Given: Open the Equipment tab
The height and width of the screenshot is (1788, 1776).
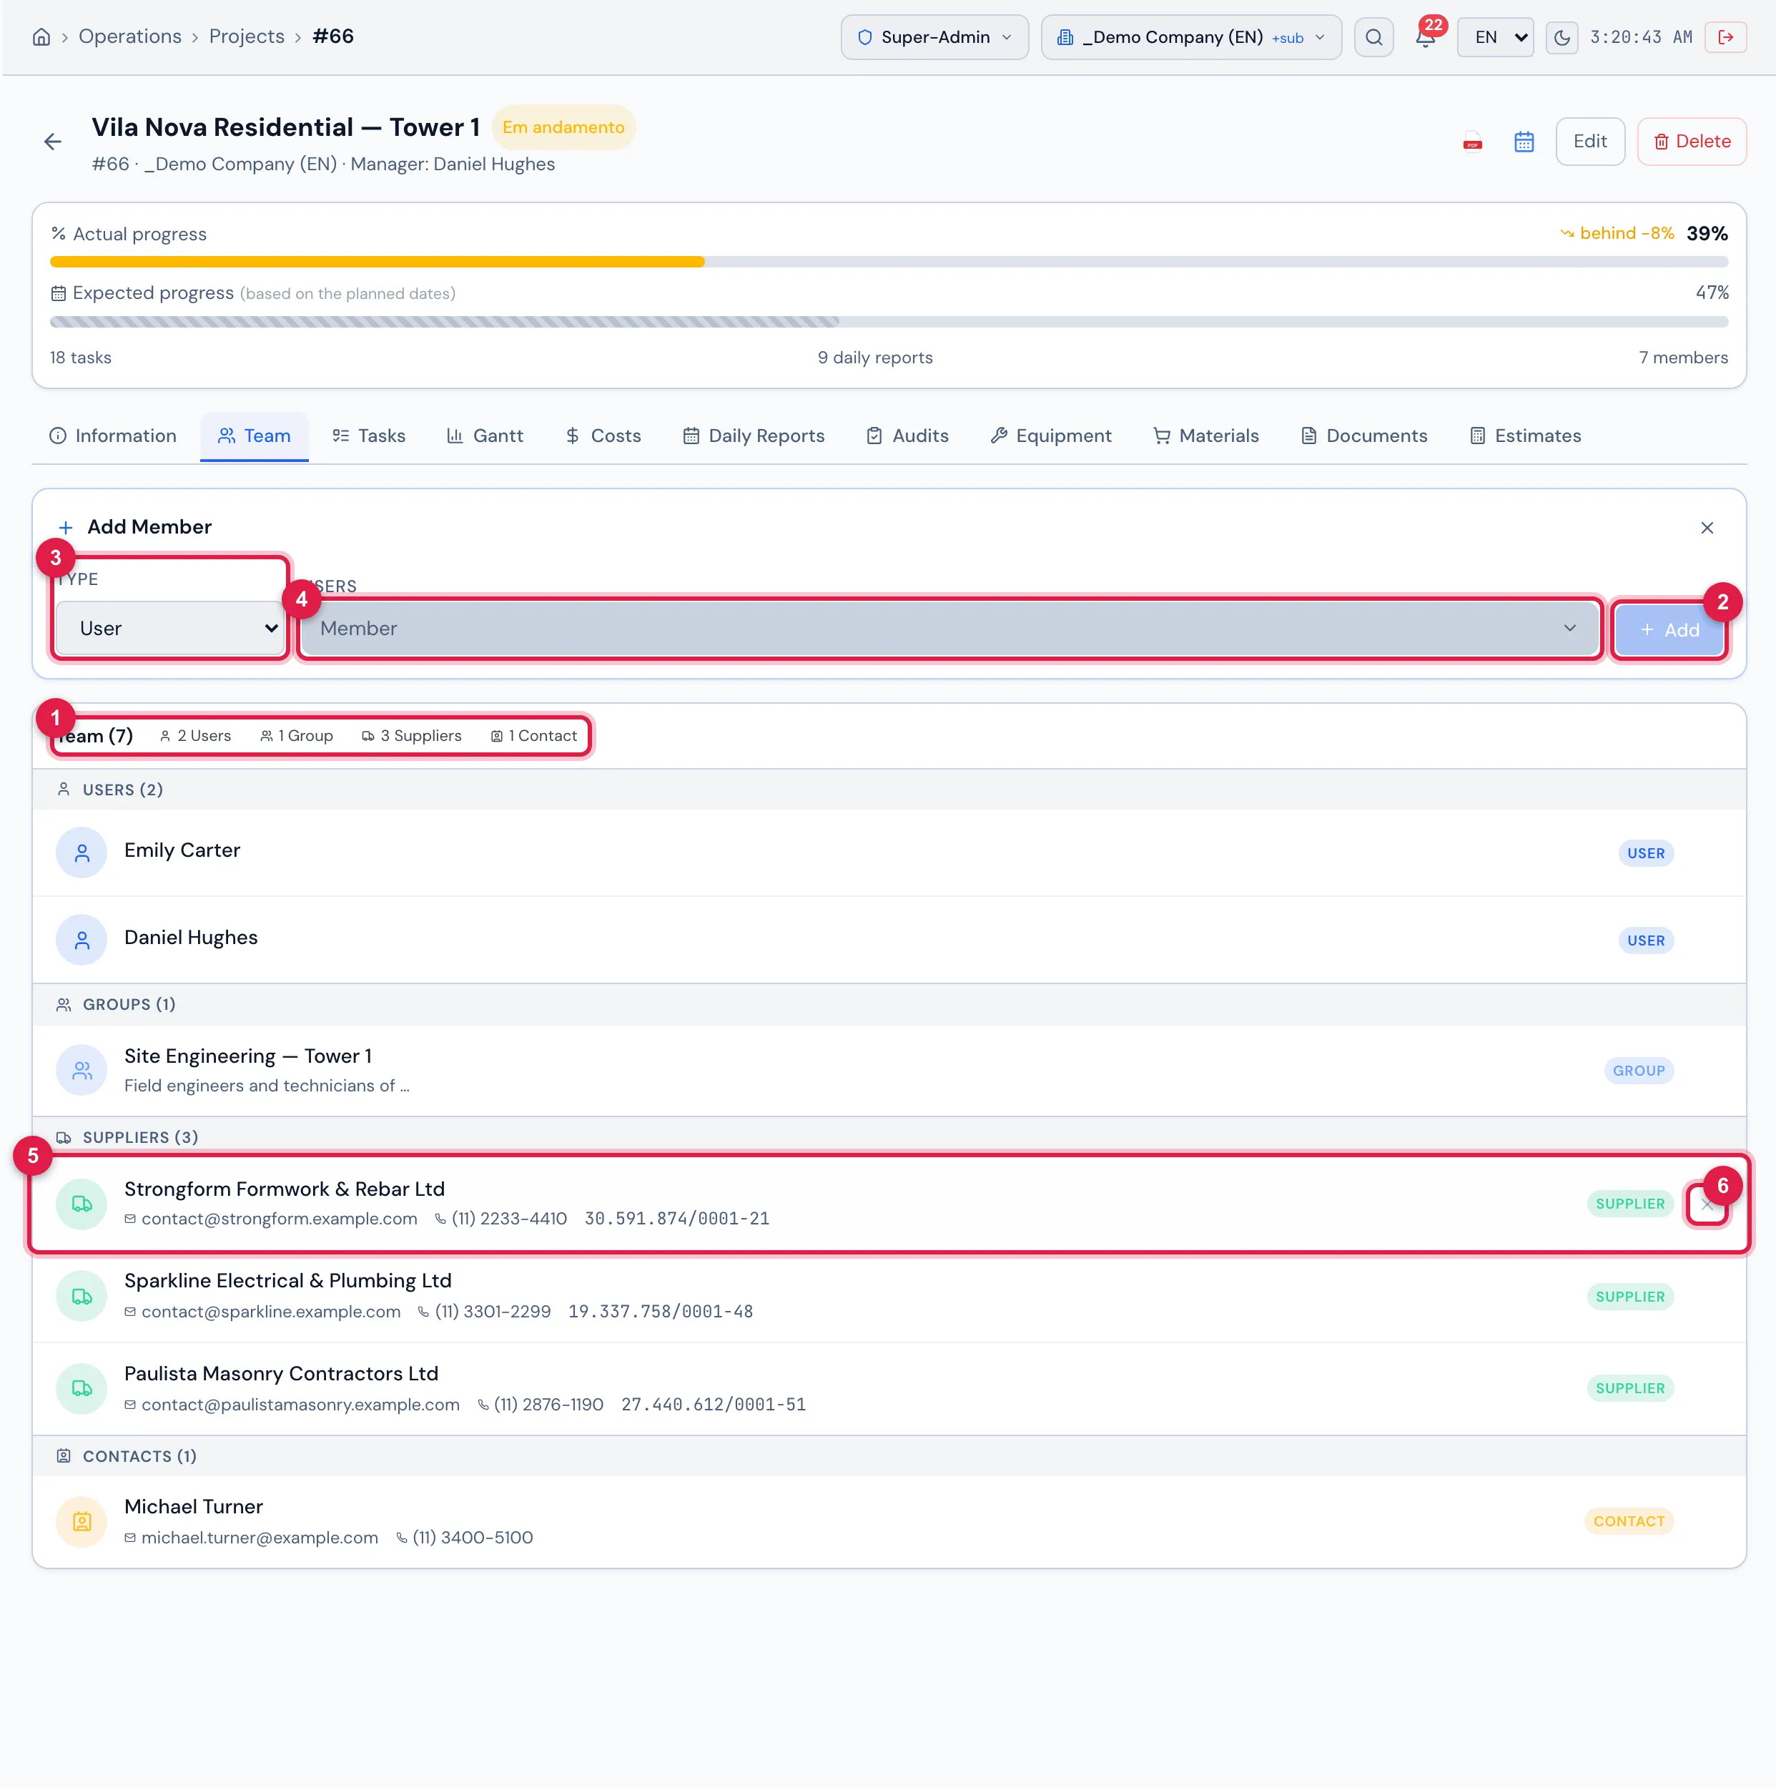Looking at the screenshot, I should 1051,436.
